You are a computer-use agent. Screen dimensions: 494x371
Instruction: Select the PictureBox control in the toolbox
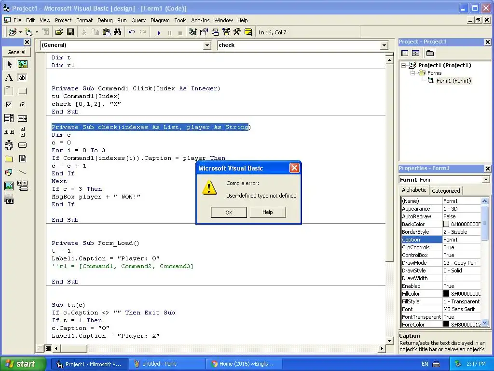[x=22, y=64]
